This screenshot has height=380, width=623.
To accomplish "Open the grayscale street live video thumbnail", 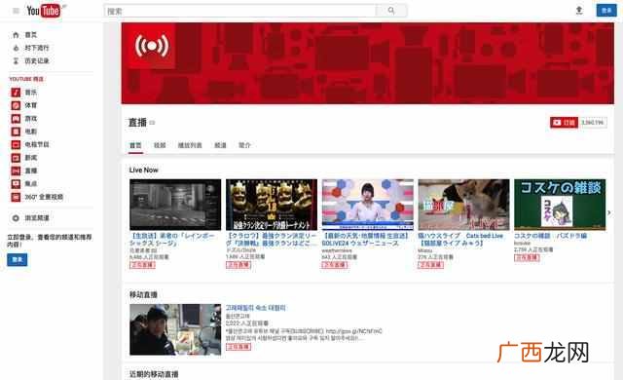I will pos(175,205).
